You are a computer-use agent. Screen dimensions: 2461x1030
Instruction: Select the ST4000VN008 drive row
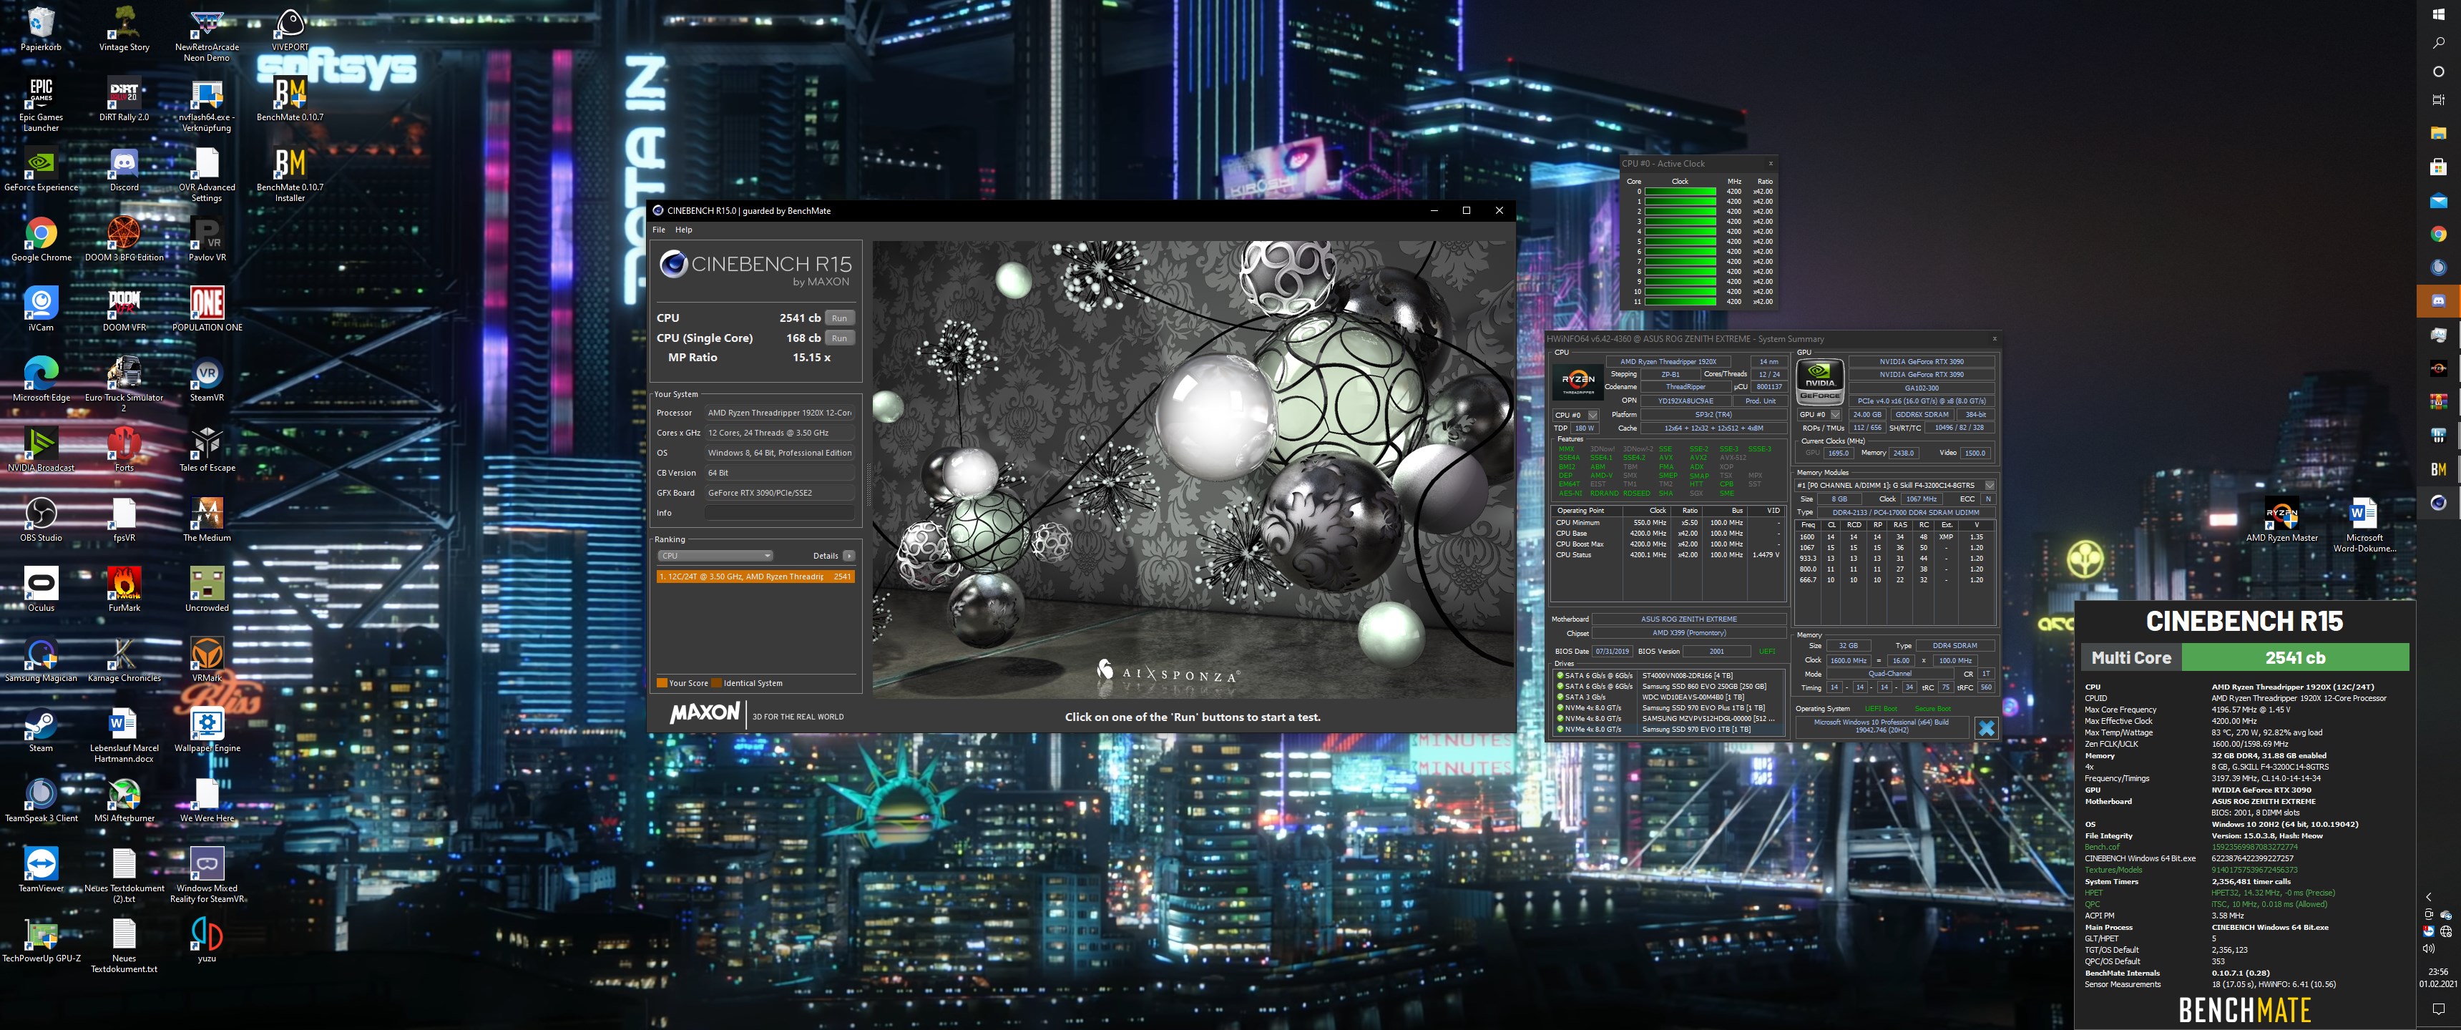(x=1669, y=675)
